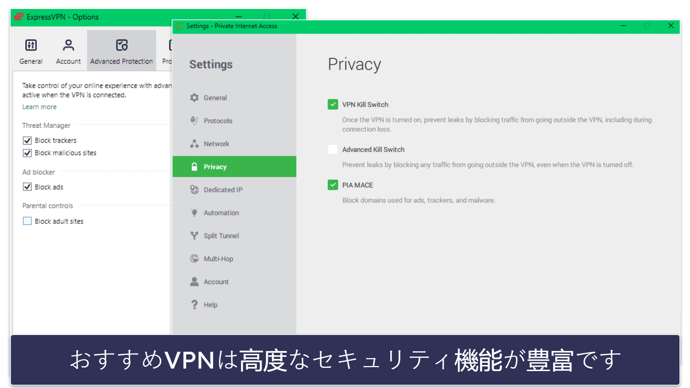Go to Protocols settings
The image size is (690, 388).
click(x=234, y=120)
